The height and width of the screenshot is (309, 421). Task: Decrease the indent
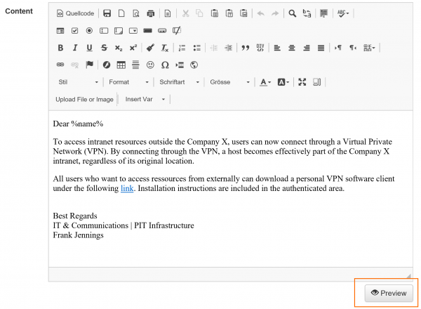tap(214, 48)
